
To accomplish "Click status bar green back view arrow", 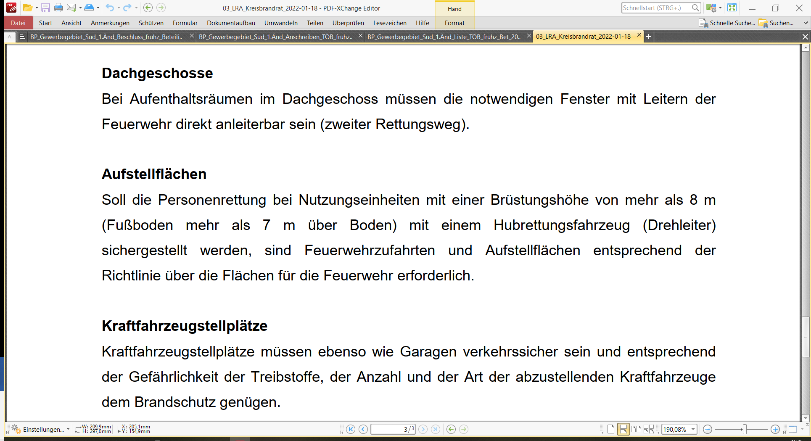I will coord(451,429).
